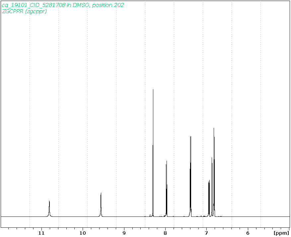This screenshot has height=237, width=291.
Task: Click the 7 ppm axis label
Action: click(207, 233)
